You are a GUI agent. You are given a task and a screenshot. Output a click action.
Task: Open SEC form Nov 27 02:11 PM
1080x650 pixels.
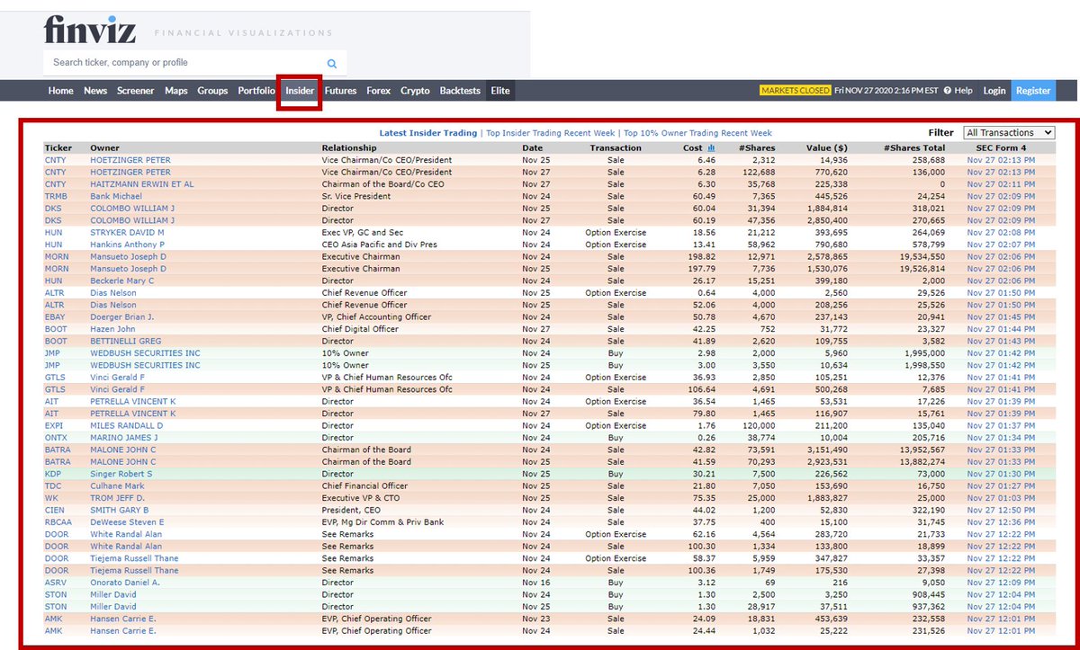pos(1001,184)
